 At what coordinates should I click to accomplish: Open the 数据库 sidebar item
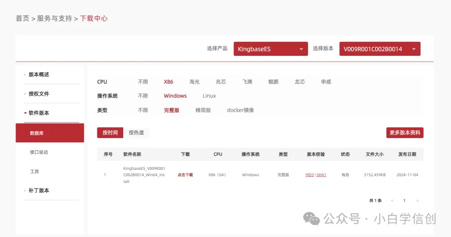(50, 133)
